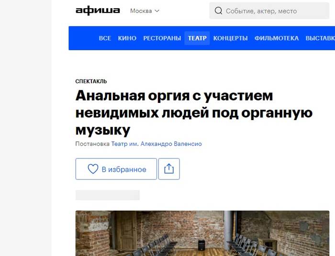The image size is (335, 256).
Task: Select the ТЕАТР tab
Action: click(x=197, y=38)
